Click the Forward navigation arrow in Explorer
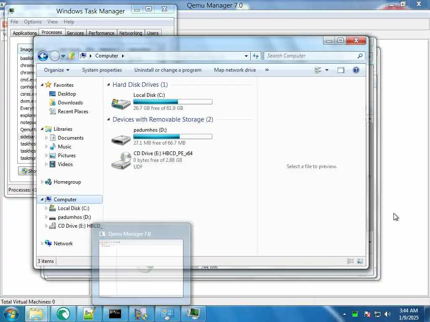Screen dimensions: 430x322 coord(55,56)
